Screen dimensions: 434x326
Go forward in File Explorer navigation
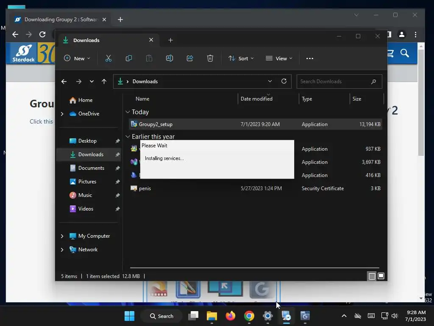(x=78, y=81)
